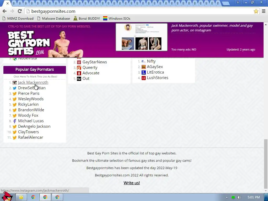This screenshot has width=268, height=201.
Task: Click the Twitter icon beside DrewSebastian
Action: 15,88
